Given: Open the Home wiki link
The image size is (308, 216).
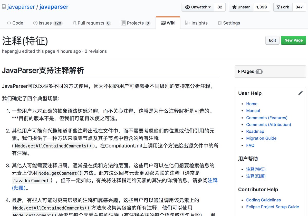Looking at the screenshot, I should (x=252, y=104).
